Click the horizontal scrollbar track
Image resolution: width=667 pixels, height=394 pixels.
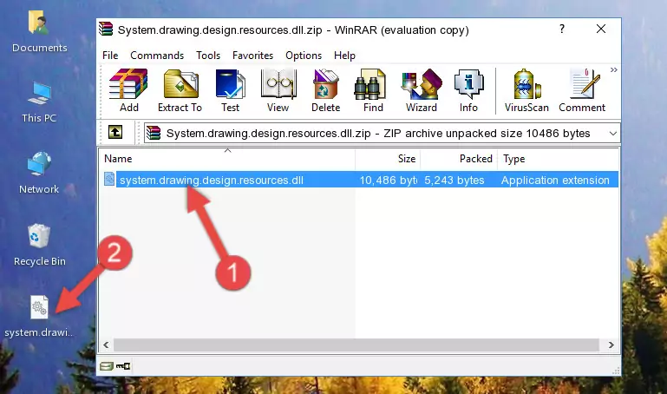356,345
